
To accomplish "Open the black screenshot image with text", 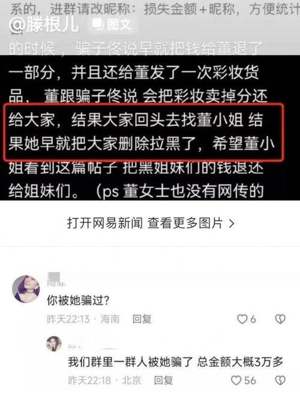I will pos(150,127).
